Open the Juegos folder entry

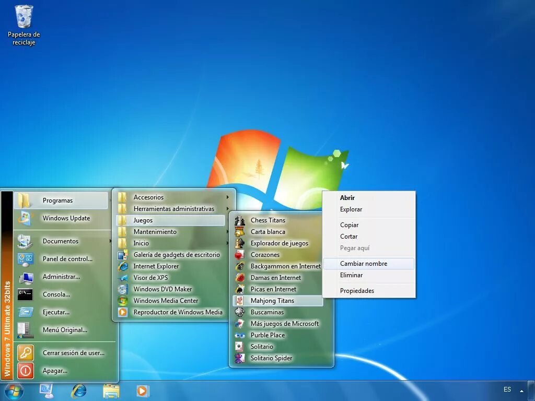170,220
